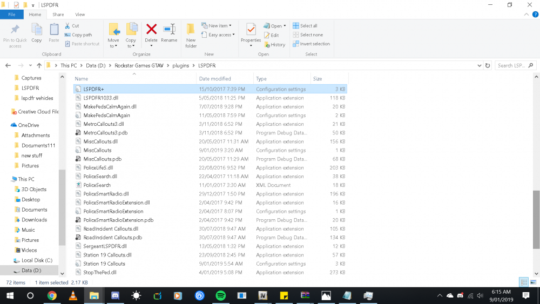Switch to the View ribbon tab

click(x=80, y=15)
